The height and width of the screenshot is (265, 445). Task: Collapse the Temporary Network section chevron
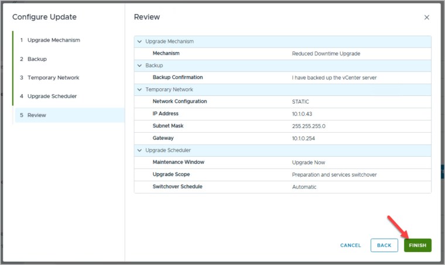click(139, 90)
